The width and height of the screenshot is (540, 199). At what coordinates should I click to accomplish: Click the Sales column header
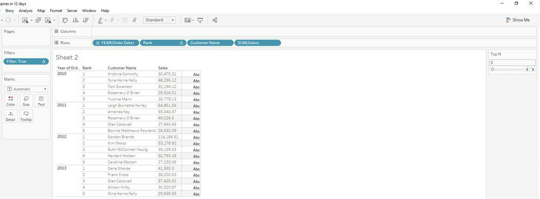point(163,68)
